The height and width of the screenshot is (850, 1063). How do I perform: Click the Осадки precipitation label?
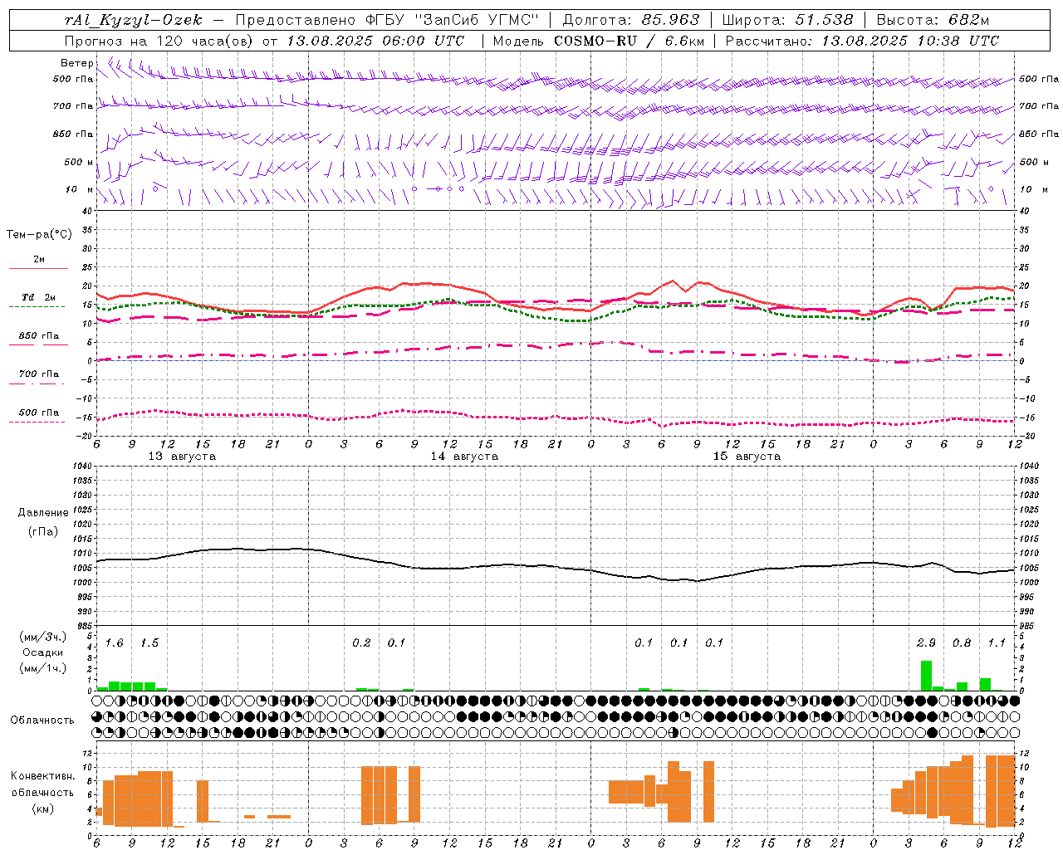point(42,652)
